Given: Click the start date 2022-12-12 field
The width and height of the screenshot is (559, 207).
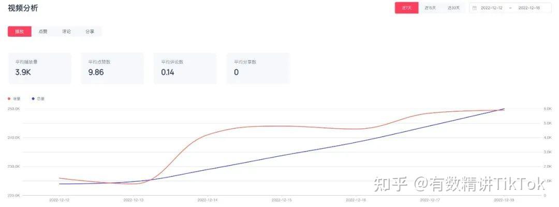Looking at the screenshot, I should coord(491,8).
